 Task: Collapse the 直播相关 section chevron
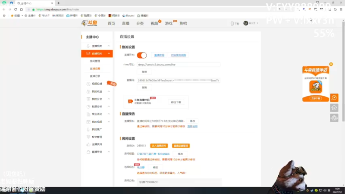click(109, 53)
